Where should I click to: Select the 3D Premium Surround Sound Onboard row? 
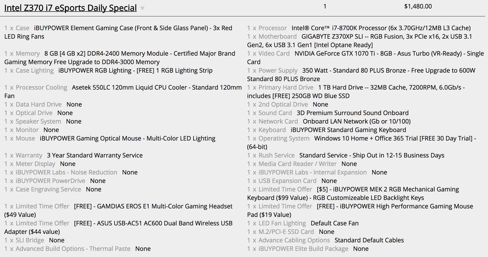328,113
